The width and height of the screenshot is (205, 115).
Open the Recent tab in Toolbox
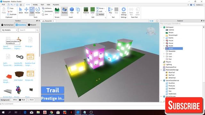point(32,25)
